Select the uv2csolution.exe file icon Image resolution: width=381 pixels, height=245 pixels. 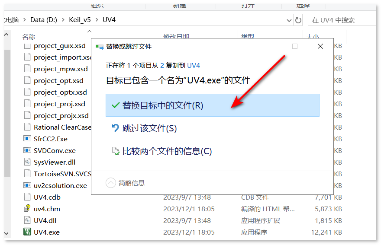27,185
